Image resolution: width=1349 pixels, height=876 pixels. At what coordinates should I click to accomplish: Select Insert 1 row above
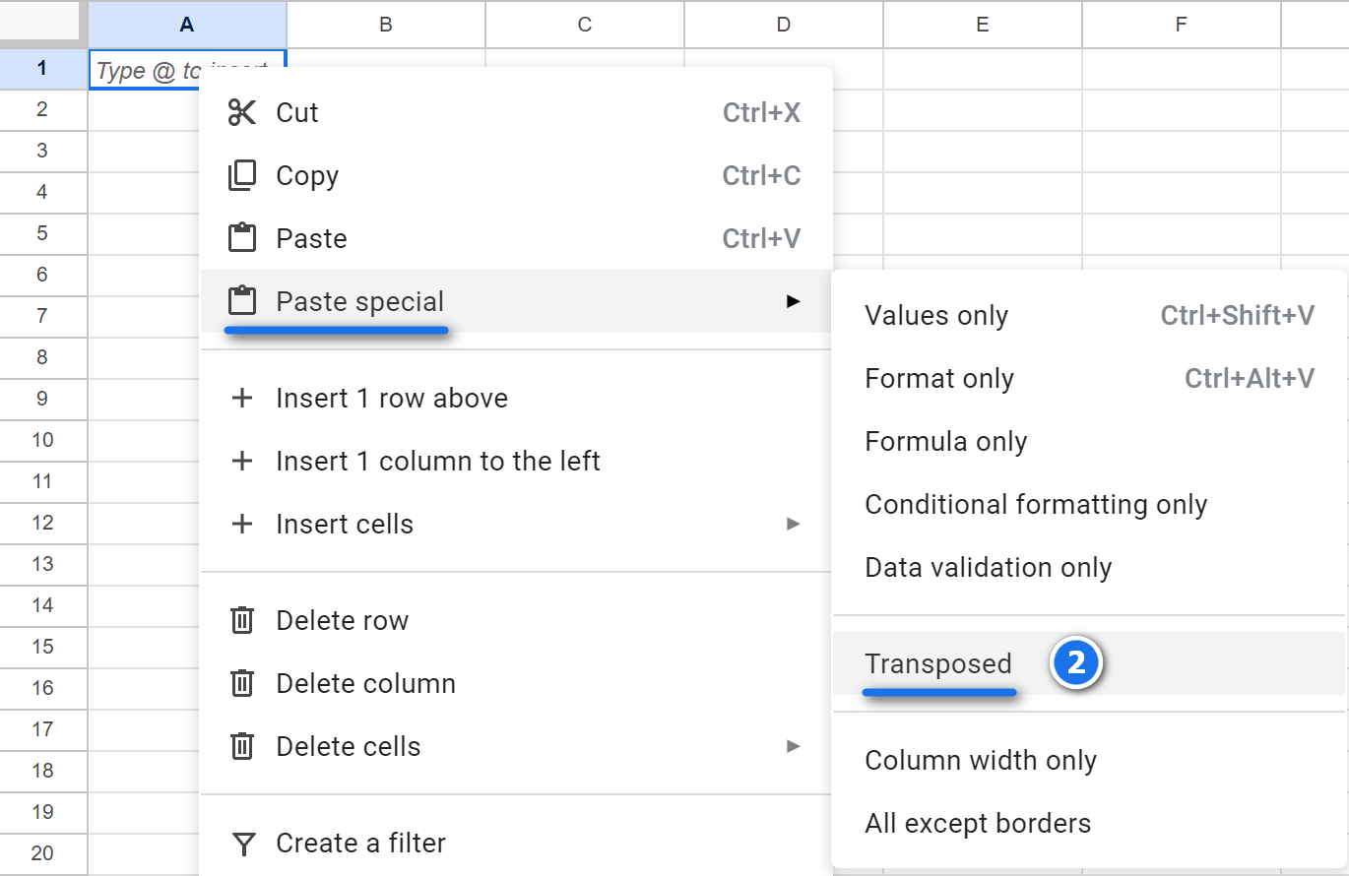(516, 398)
